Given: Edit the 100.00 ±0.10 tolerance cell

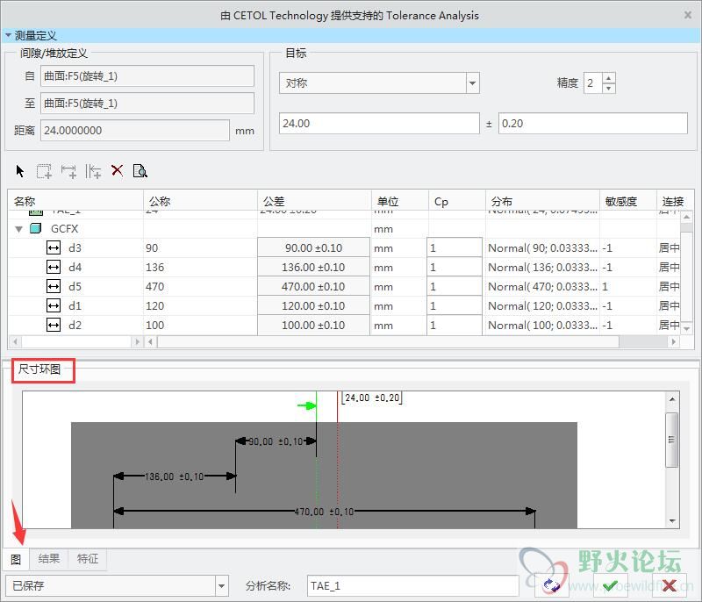Looking at the screenshot, I should click(x=313, y=325).
